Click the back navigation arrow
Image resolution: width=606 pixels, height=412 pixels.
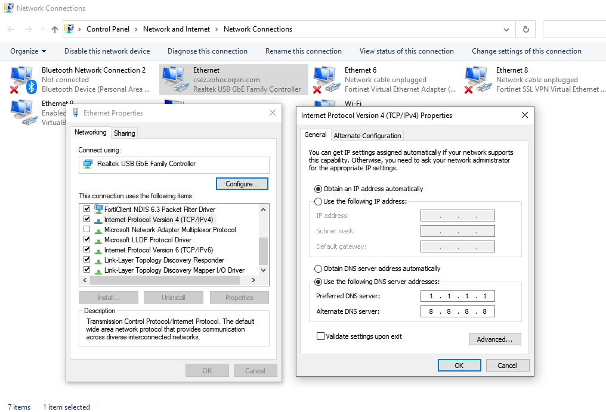point(10,29)
